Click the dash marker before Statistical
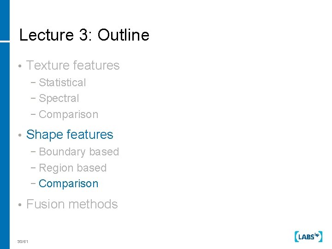 click(35, 83)
